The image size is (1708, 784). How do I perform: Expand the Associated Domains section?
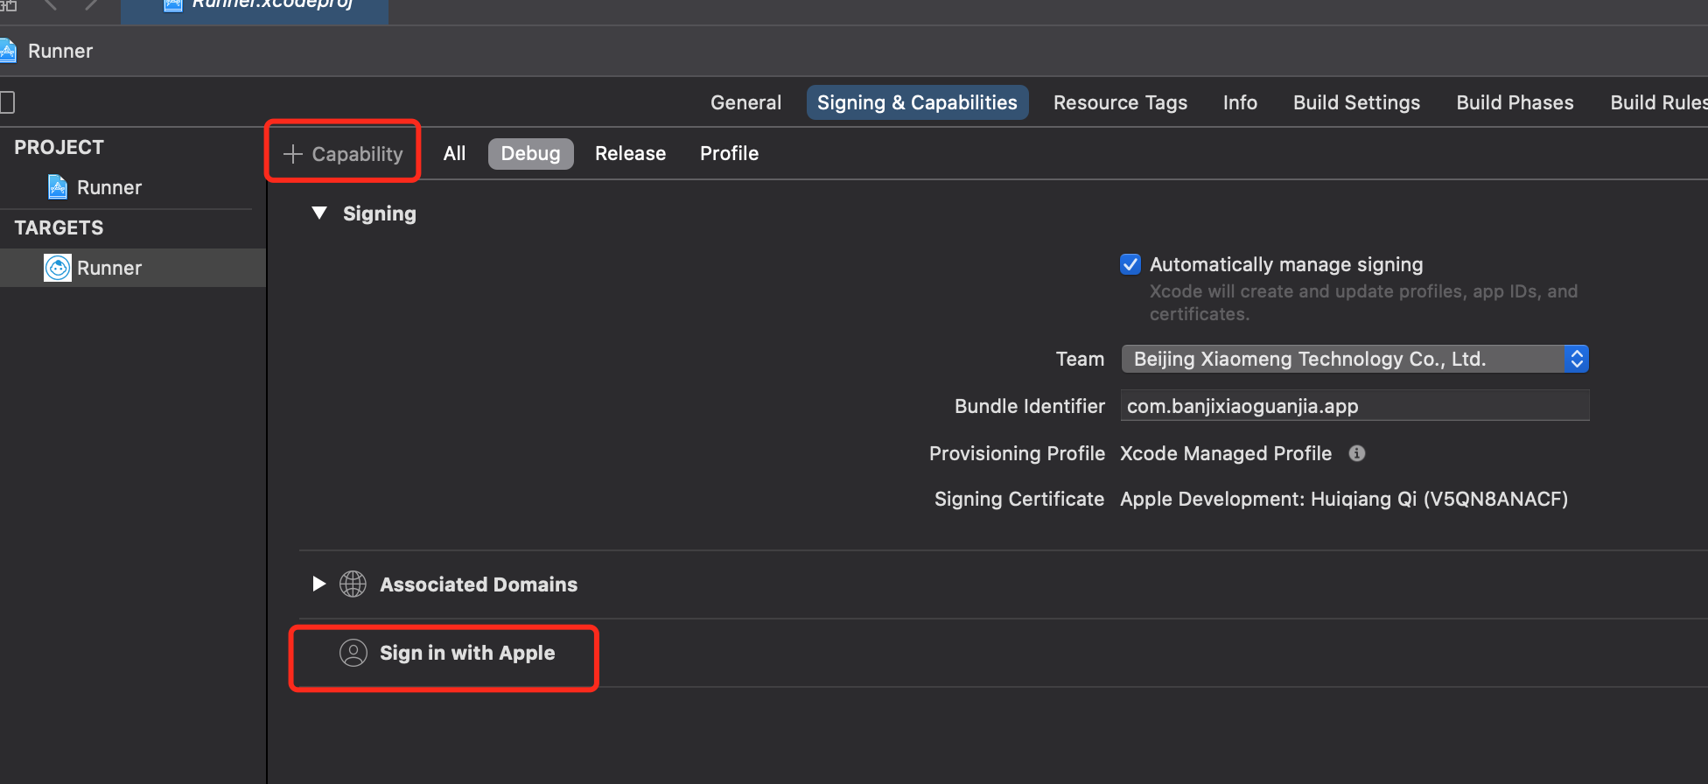point(319,584)
